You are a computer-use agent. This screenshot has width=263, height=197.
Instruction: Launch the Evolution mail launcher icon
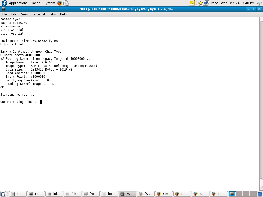[x=66, y=3]
